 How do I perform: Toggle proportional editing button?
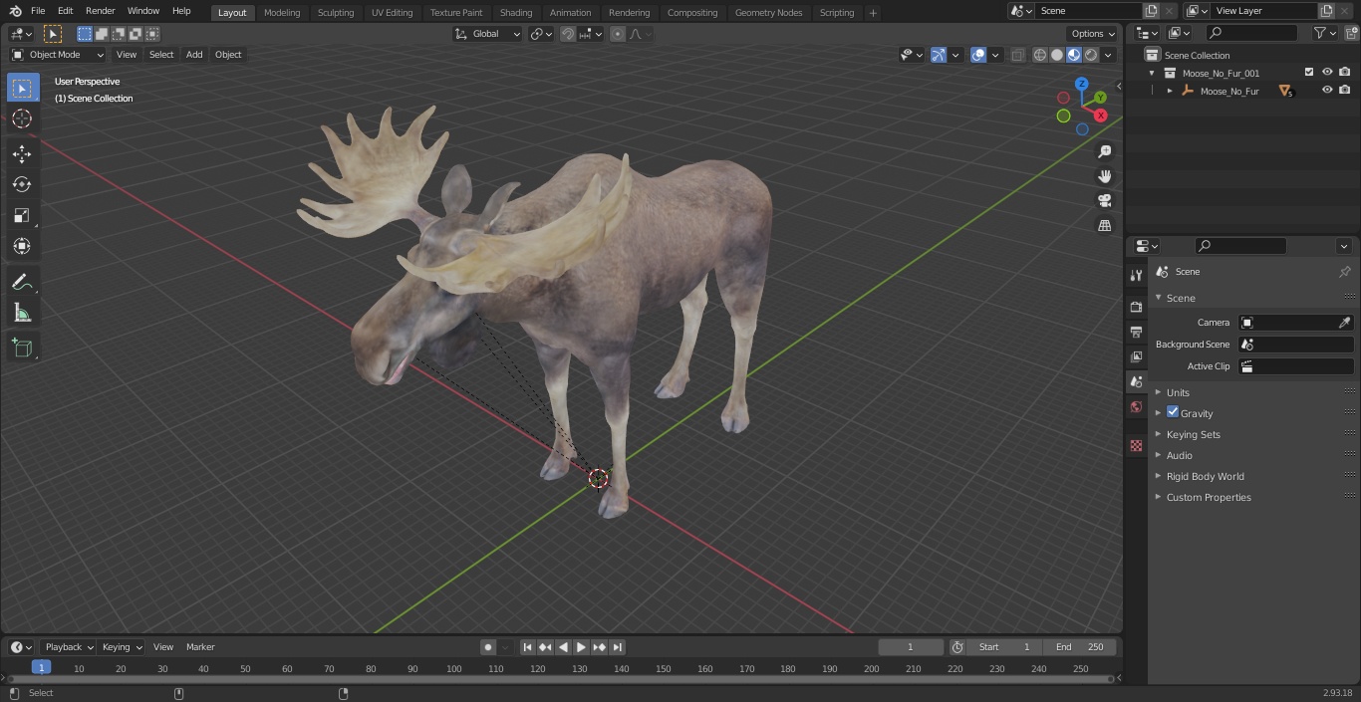click(x=618, y=34)
